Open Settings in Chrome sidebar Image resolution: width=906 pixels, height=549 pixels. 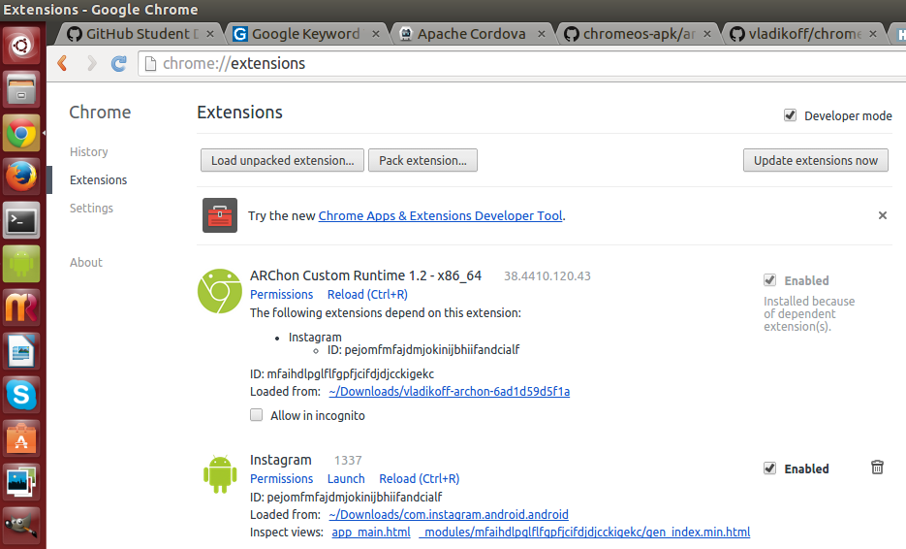tap(91, 208)
